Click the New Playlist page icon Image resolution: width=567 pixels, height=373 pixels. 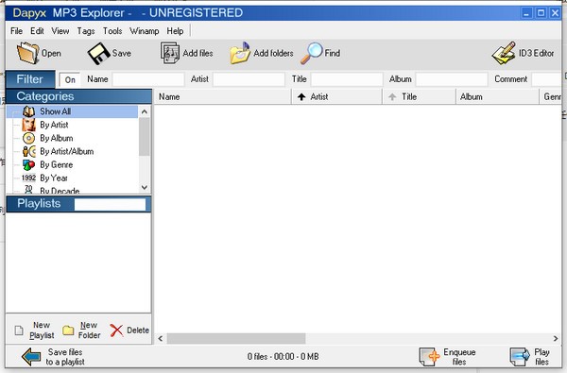pyautogui.click(x=19, y=330)
